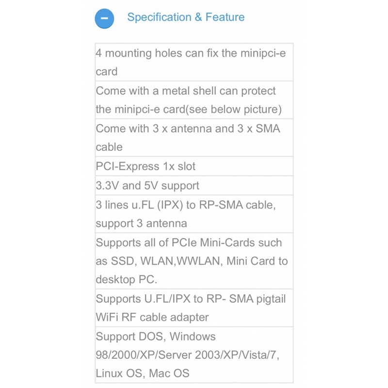Click the word 'card' in first row
Image resolution: width=388 pixels, height=388 pixels.
107,72
